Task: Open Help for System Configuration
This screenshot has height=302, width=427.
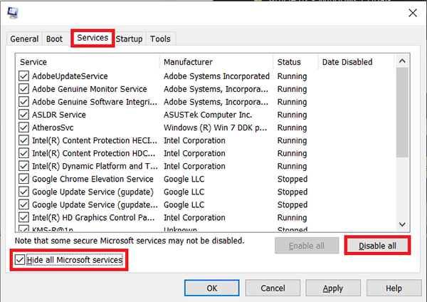Action: click(x=394, y=288)
